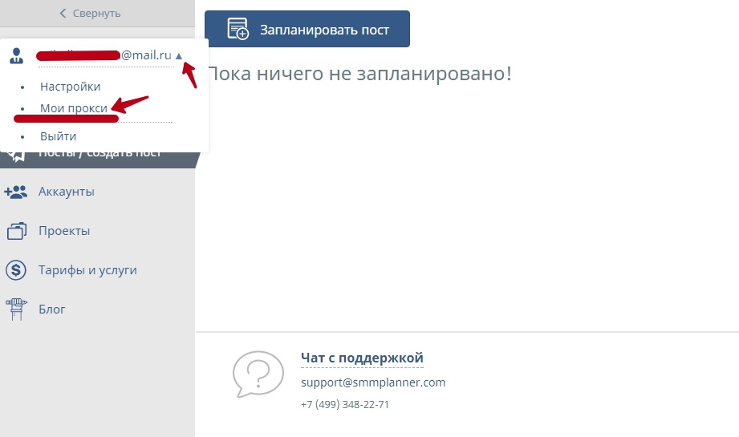Click the Blog icon in sidebar

[16, 310]
